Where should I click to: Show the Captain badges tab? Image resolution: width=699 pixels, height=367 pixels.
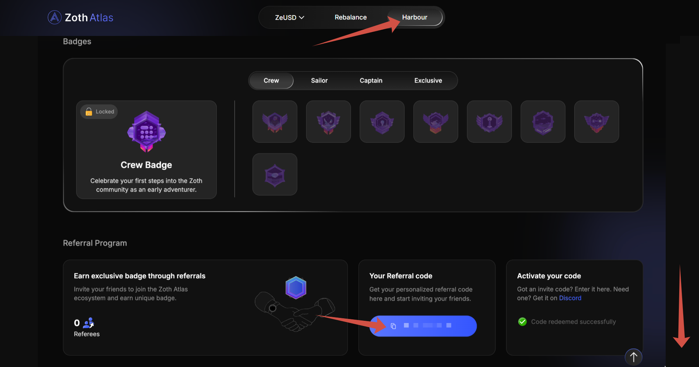click(x=370, y=80)
